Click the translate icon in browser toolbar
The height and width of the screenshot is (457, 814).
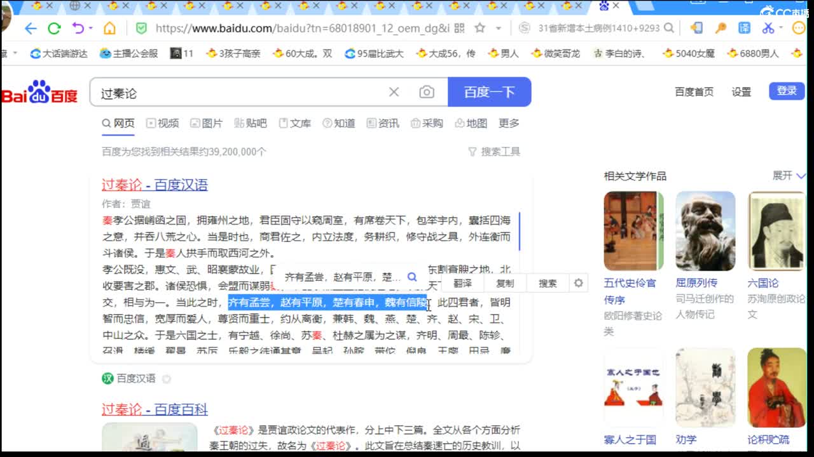[744, 29]
